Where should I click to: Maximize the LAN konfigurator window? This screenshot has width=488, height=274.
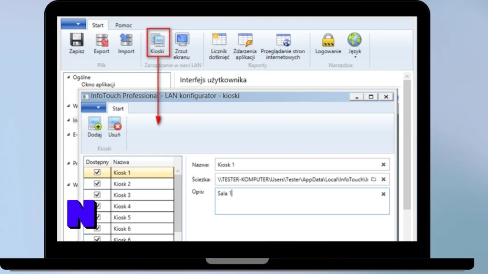click(x=371, y=97)
